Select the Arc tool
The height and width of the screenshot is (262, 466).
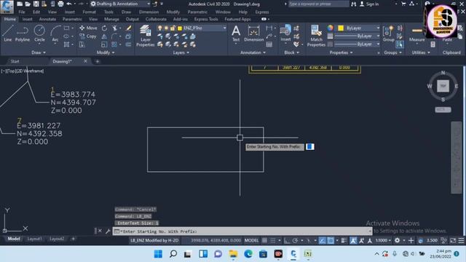pyautogui.click(x=55, y=33)
